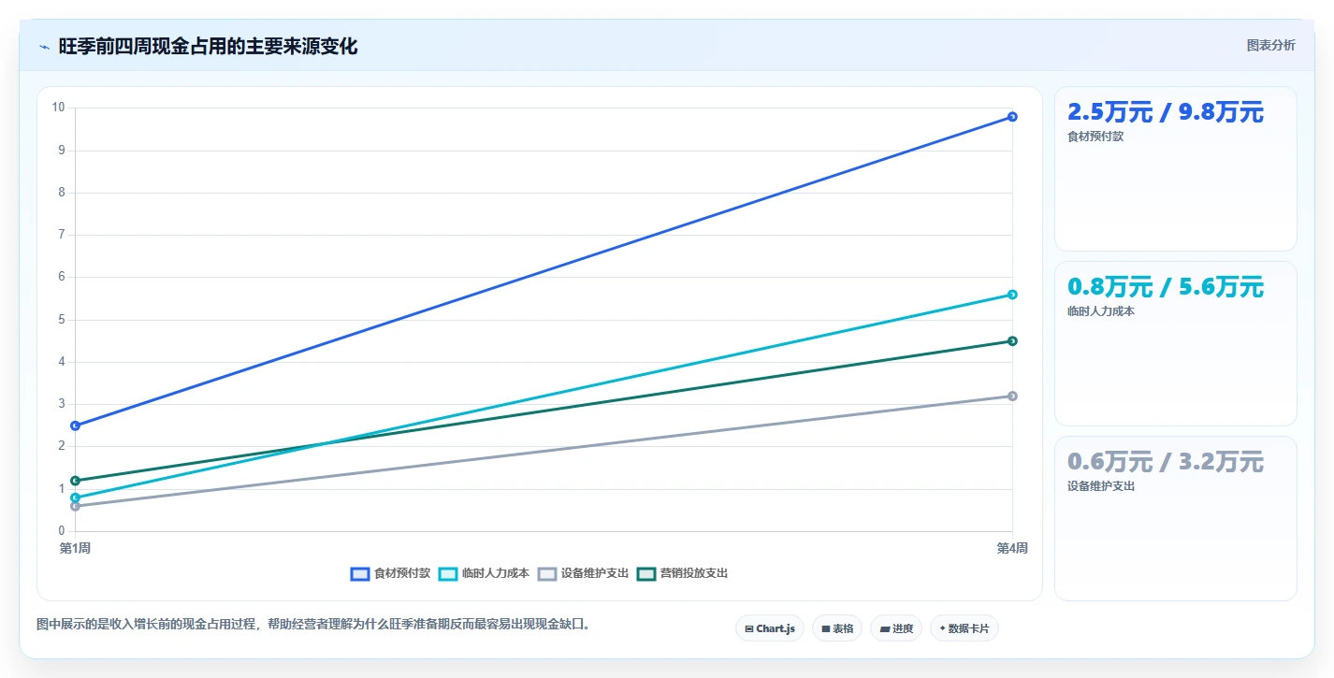The width and height of the screenshot is (1334, 678).
Task: Click the 食材预付款 week 4 data point
Action: pos(1012,117)
